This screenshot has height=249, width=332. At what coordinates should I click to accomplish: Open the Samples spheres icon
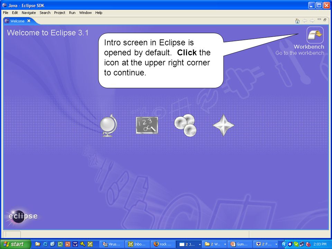point(185,125)
